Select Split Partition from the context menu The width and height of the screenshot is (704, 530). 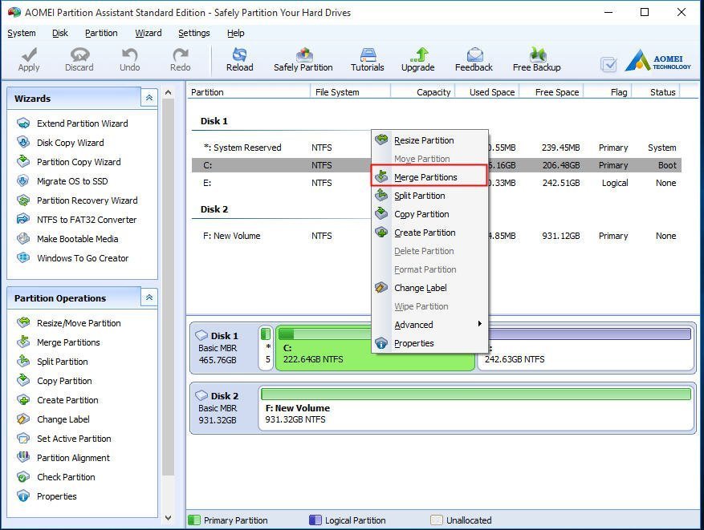419,196
